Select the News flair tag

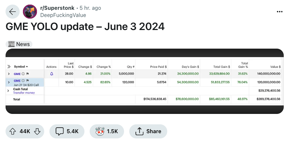tap(19, 44)
